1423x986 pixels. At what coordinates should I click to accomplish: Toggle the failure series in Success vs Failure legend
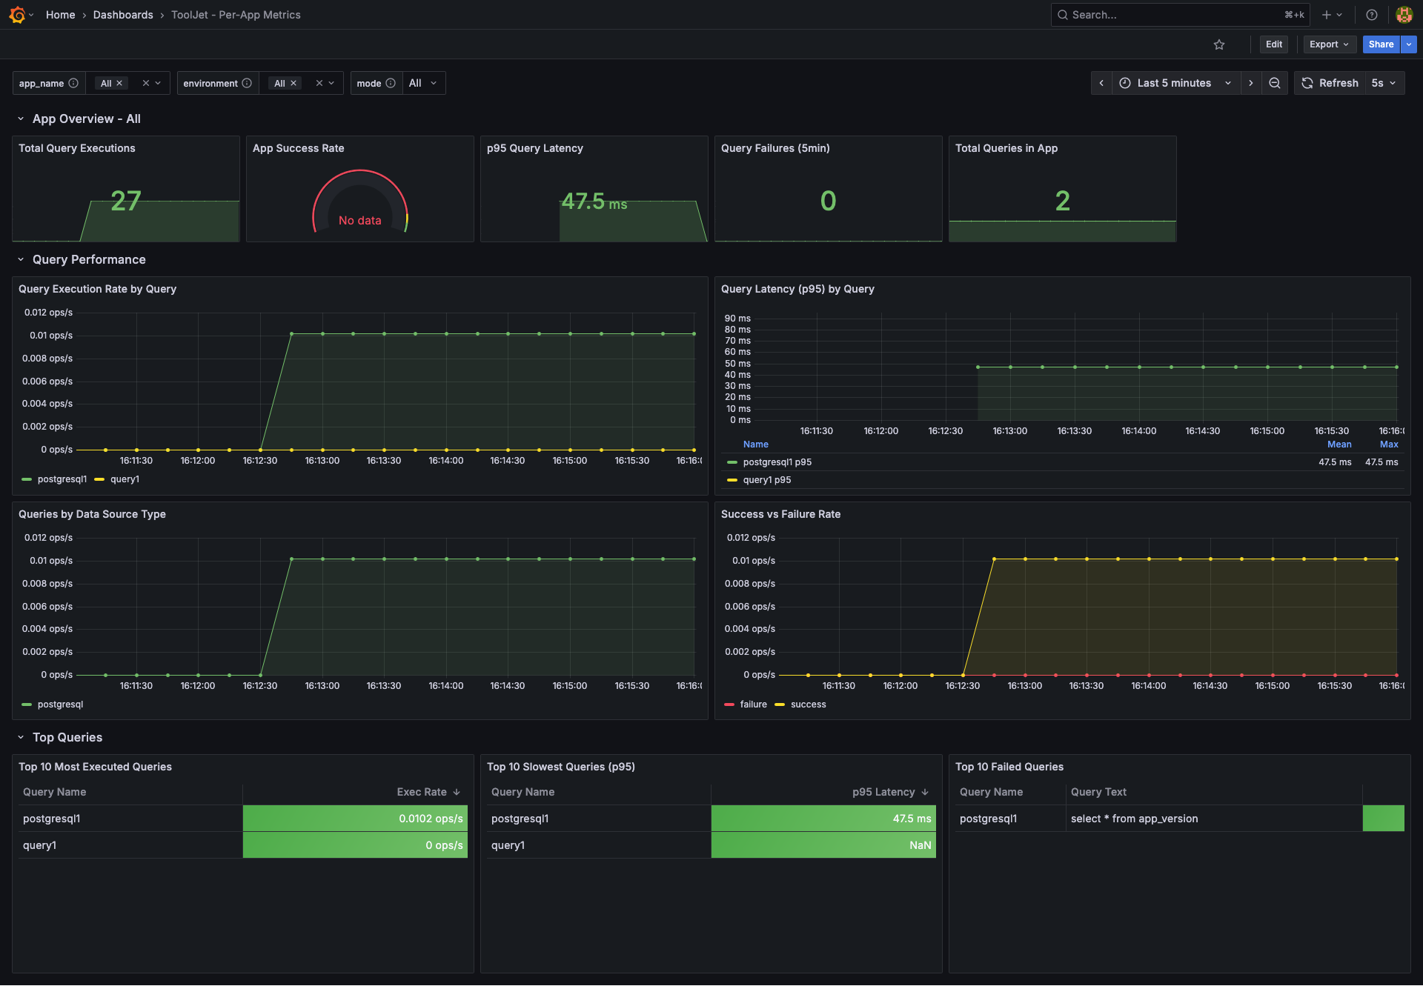click(x=753, y=704)
